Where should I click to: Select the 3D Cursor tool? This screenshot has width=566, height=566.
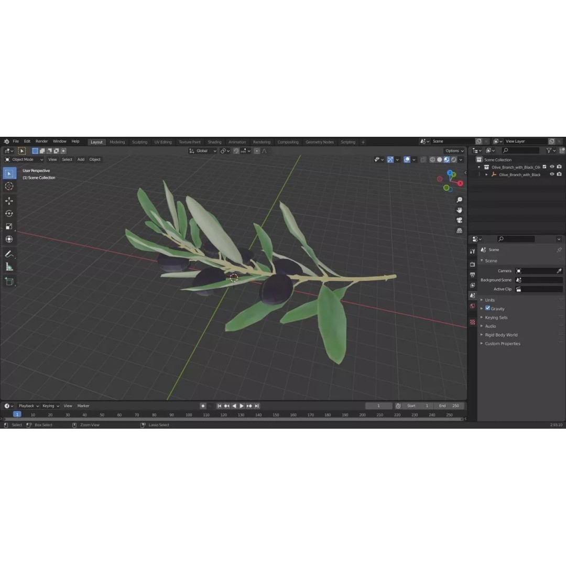pyautogui.click(x=9, y=186)
